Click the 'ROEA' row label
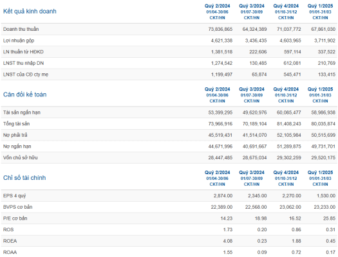338x257 pixels. [x=10, y=241]
